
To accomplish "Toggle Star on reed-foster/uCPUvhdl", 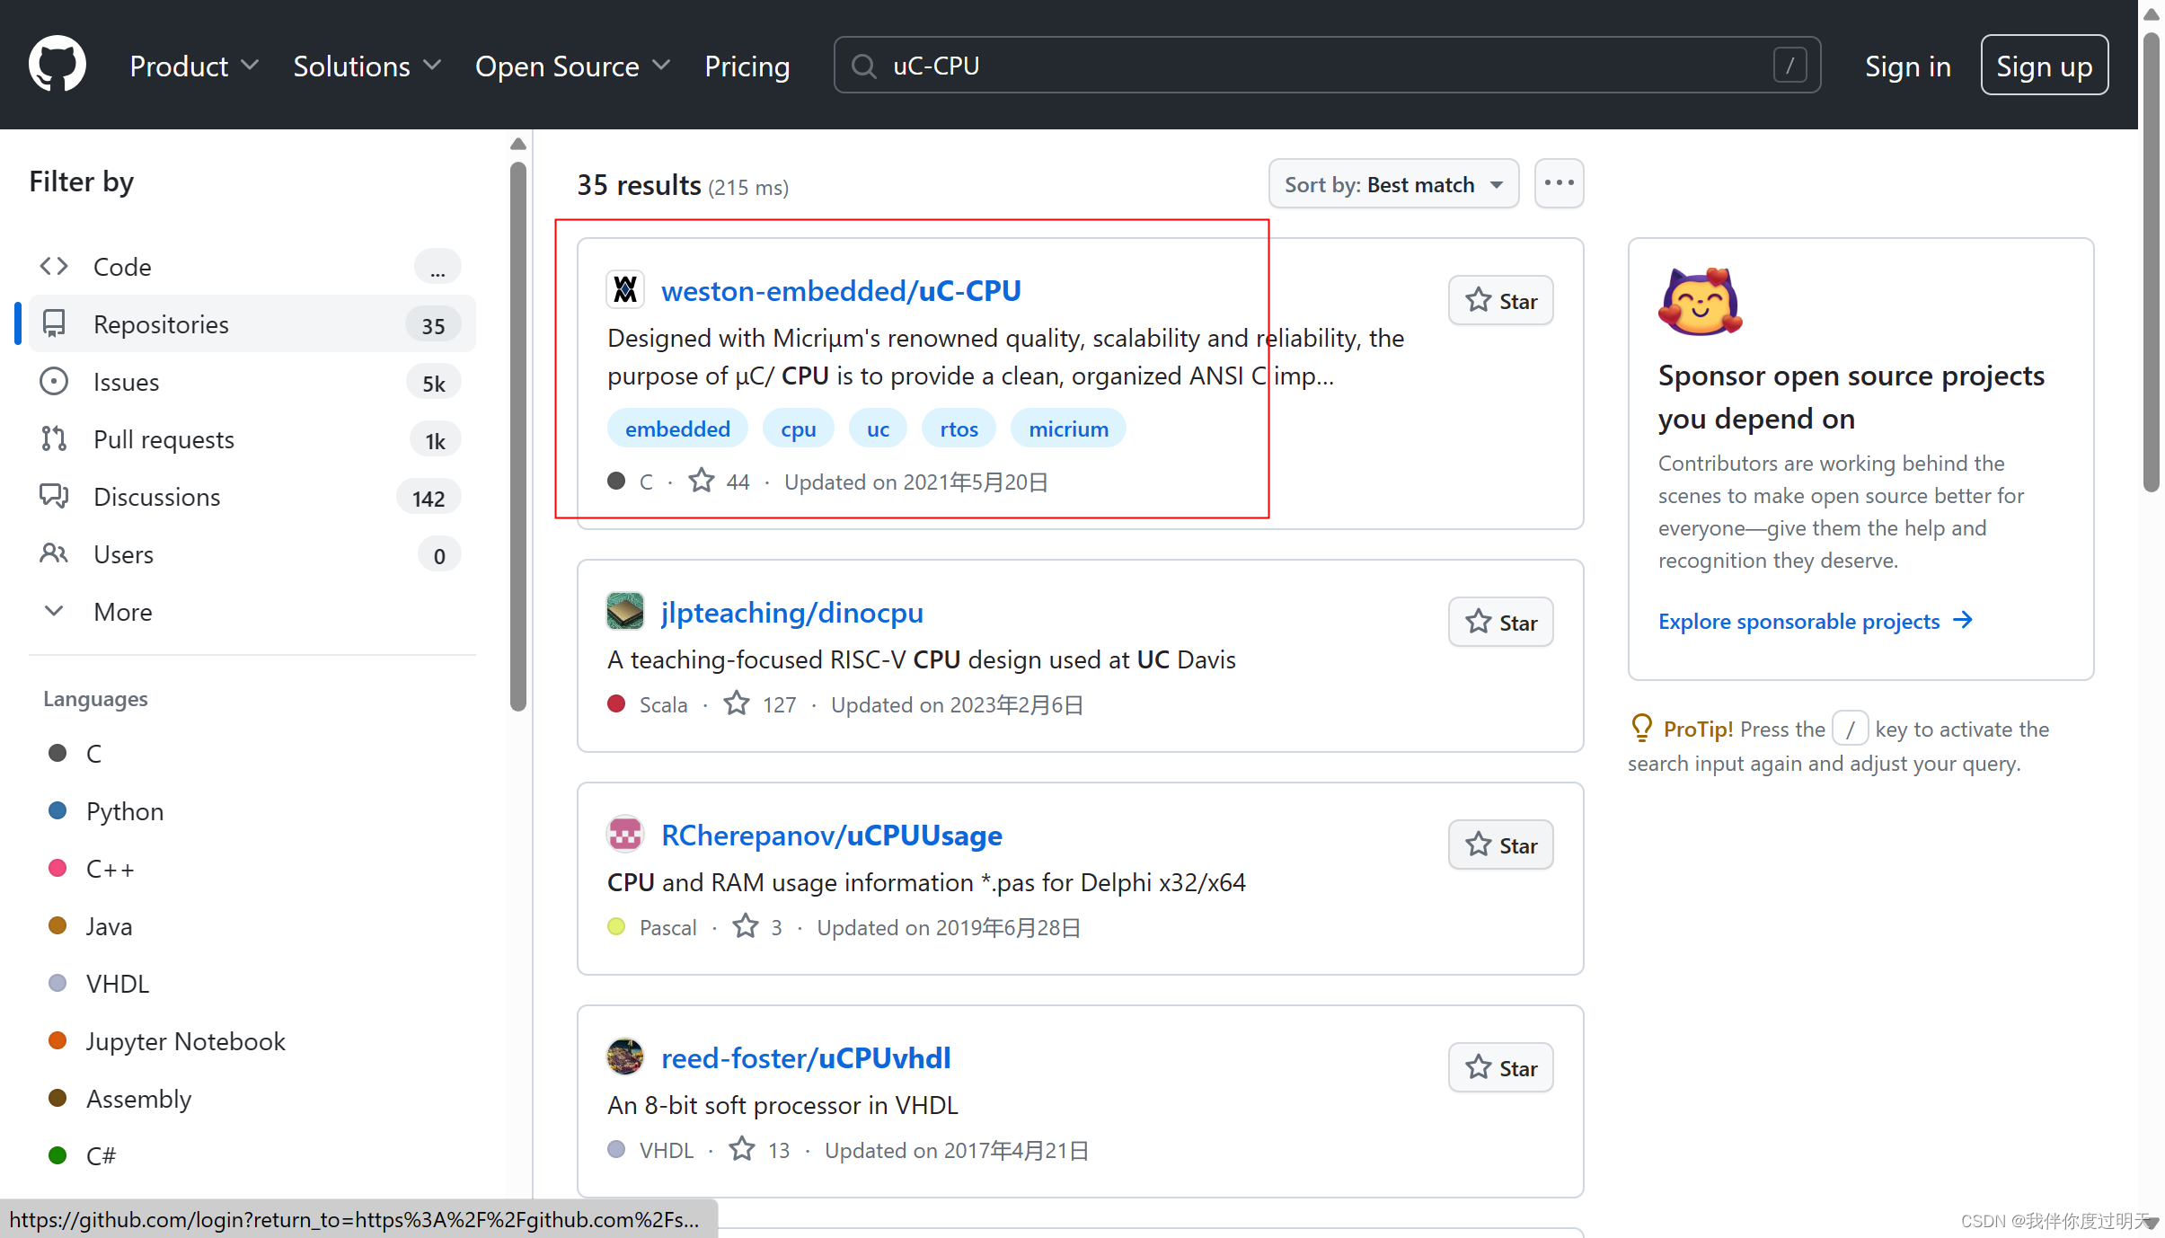I will pos(1500,1068).
